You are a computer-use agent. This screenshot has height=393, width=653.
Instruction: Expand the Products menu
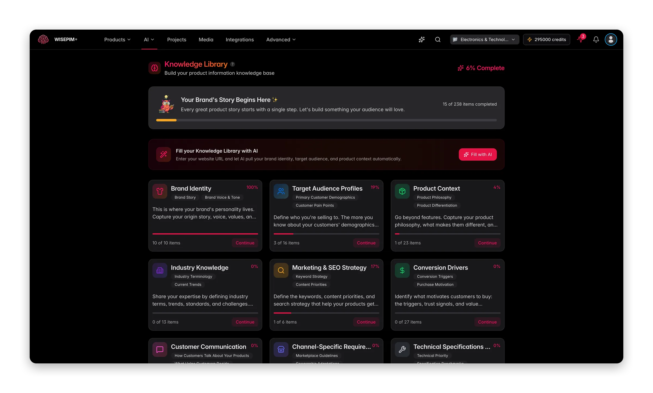[x=117, y=40]
